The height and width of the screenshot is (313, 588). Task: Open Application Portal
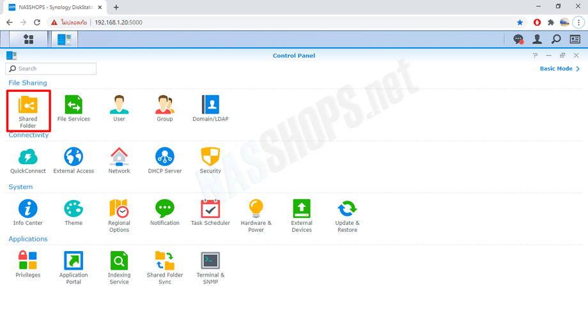tap(73, 268)
